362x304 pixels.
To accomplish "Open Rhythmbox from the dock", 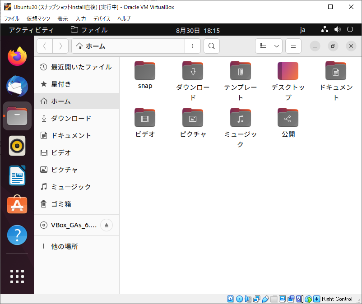I will pos(17,146).
